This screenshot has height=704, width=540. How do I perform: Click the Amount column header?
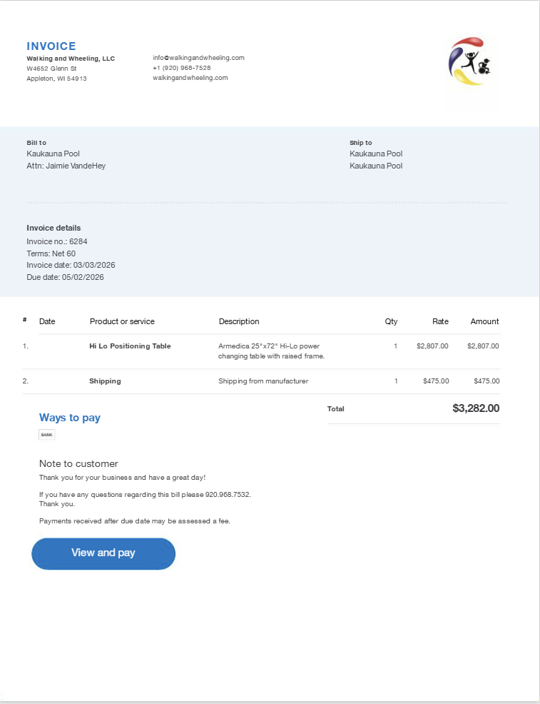484,321
